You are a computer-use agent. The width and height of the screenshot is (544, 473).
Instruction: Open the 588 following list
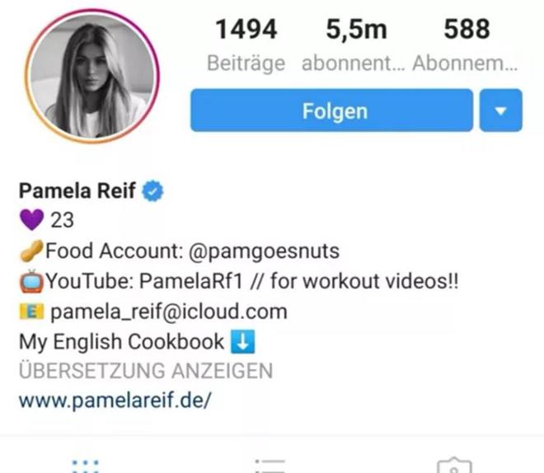click(x=466, y=45)
